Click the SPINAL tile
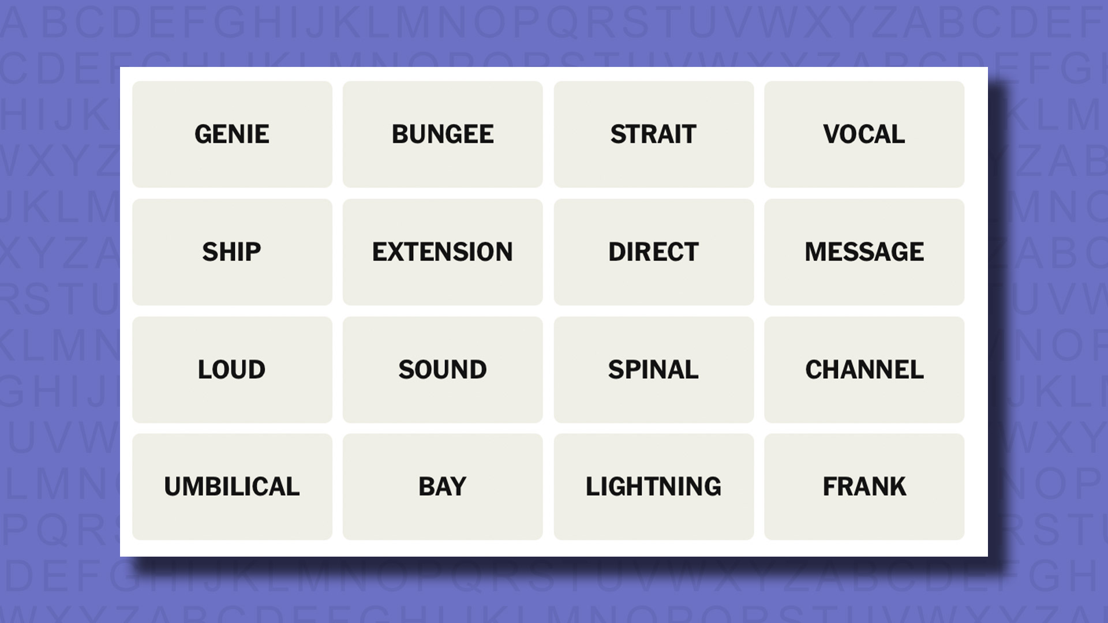The height and width of the screenshot is (623, 1108). [653, 369]
